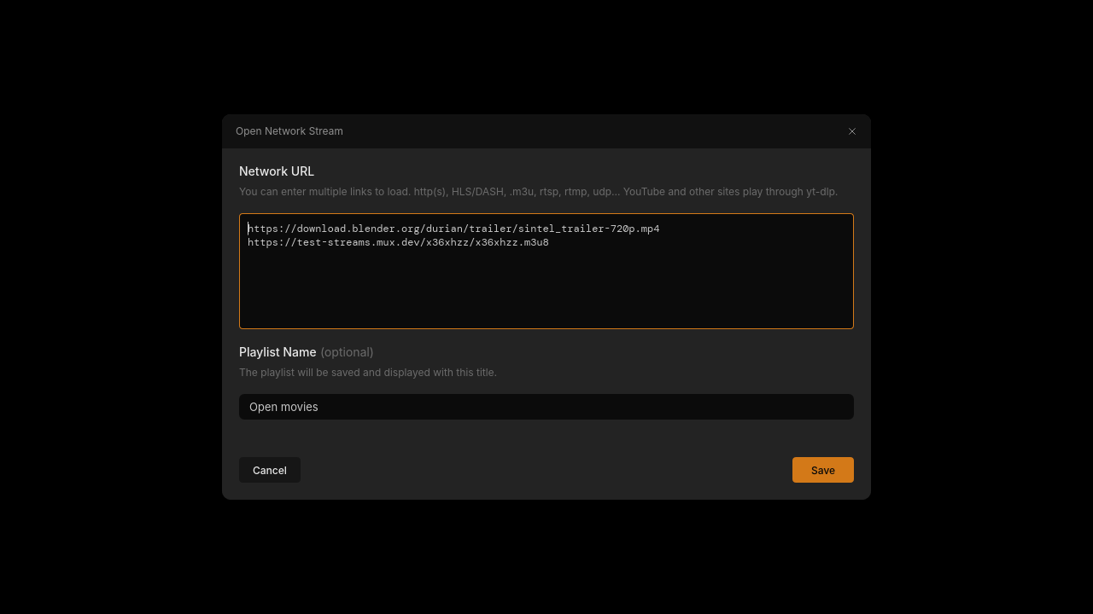1093x614 pixels.
Task: Click the yt-dlp description text under Network URL
Action: click(x=538, y=192)
